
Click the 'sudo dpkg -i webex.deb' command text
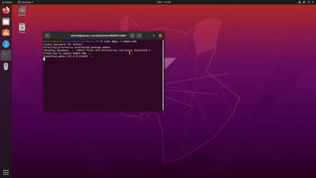point(120,42)
